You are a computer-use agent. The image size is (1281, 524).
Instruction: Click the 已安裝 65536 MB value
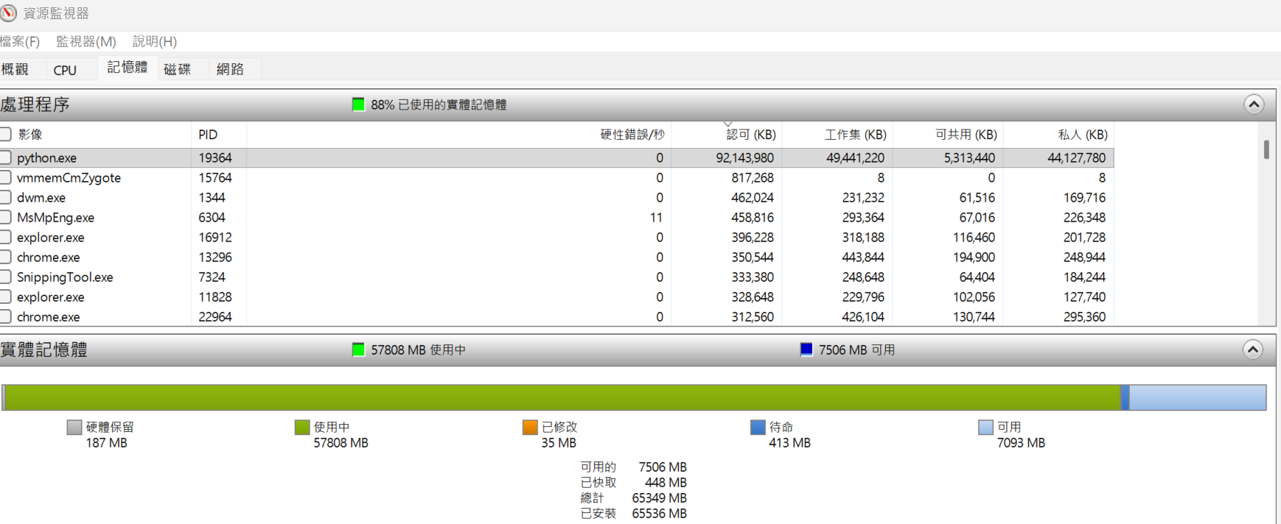tap(659, 514)
